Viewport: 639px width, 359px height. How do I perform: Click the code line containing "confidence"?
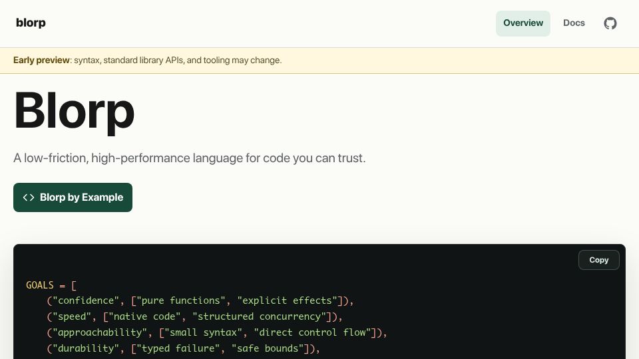[200, 300]
